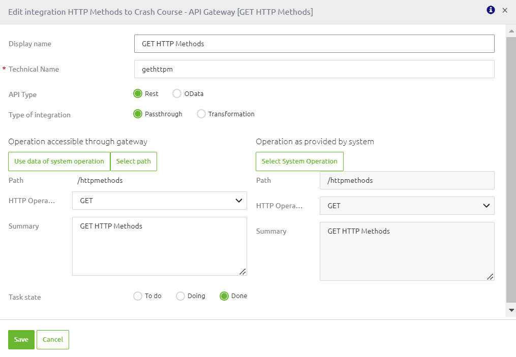This screenshot has height=357, width=516.
Task: Click the gateway Summary text area
Action: tap(160, 246)
